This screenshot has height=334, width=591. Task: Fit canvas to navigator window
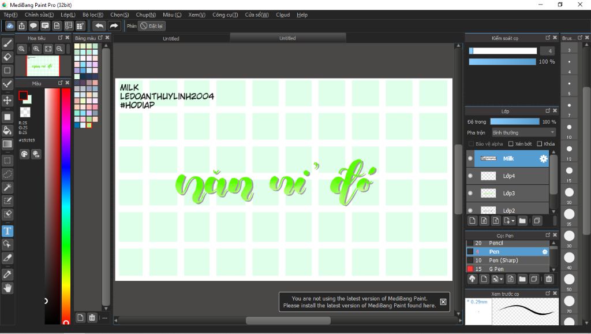point(48,49)
